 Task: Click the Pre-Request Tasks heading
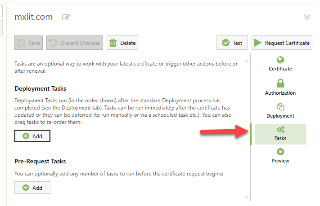(40, 161)
